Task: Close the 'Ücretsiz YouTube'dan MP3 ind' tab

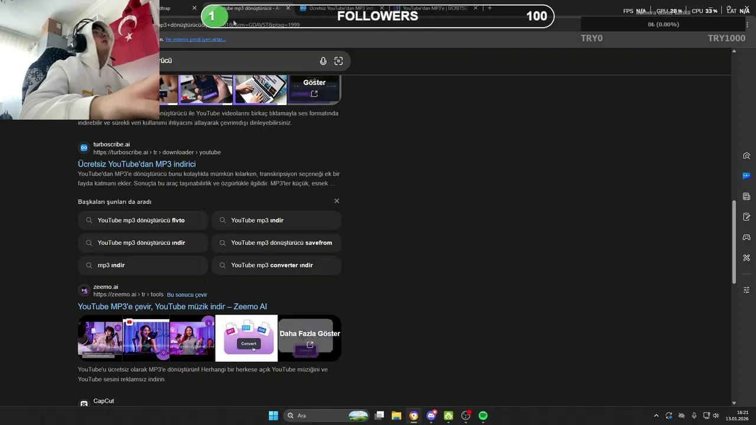Action: (x=382, y=8)
